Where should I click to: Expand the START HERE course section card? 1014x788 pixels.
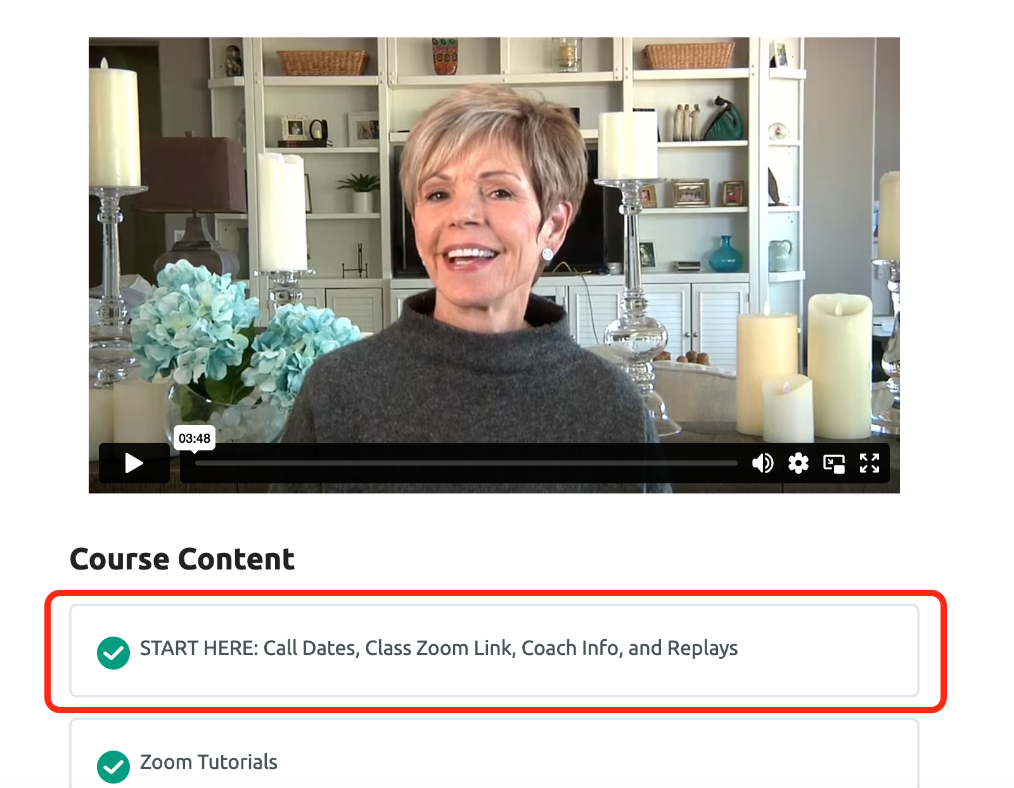click(x=494, y=651)
